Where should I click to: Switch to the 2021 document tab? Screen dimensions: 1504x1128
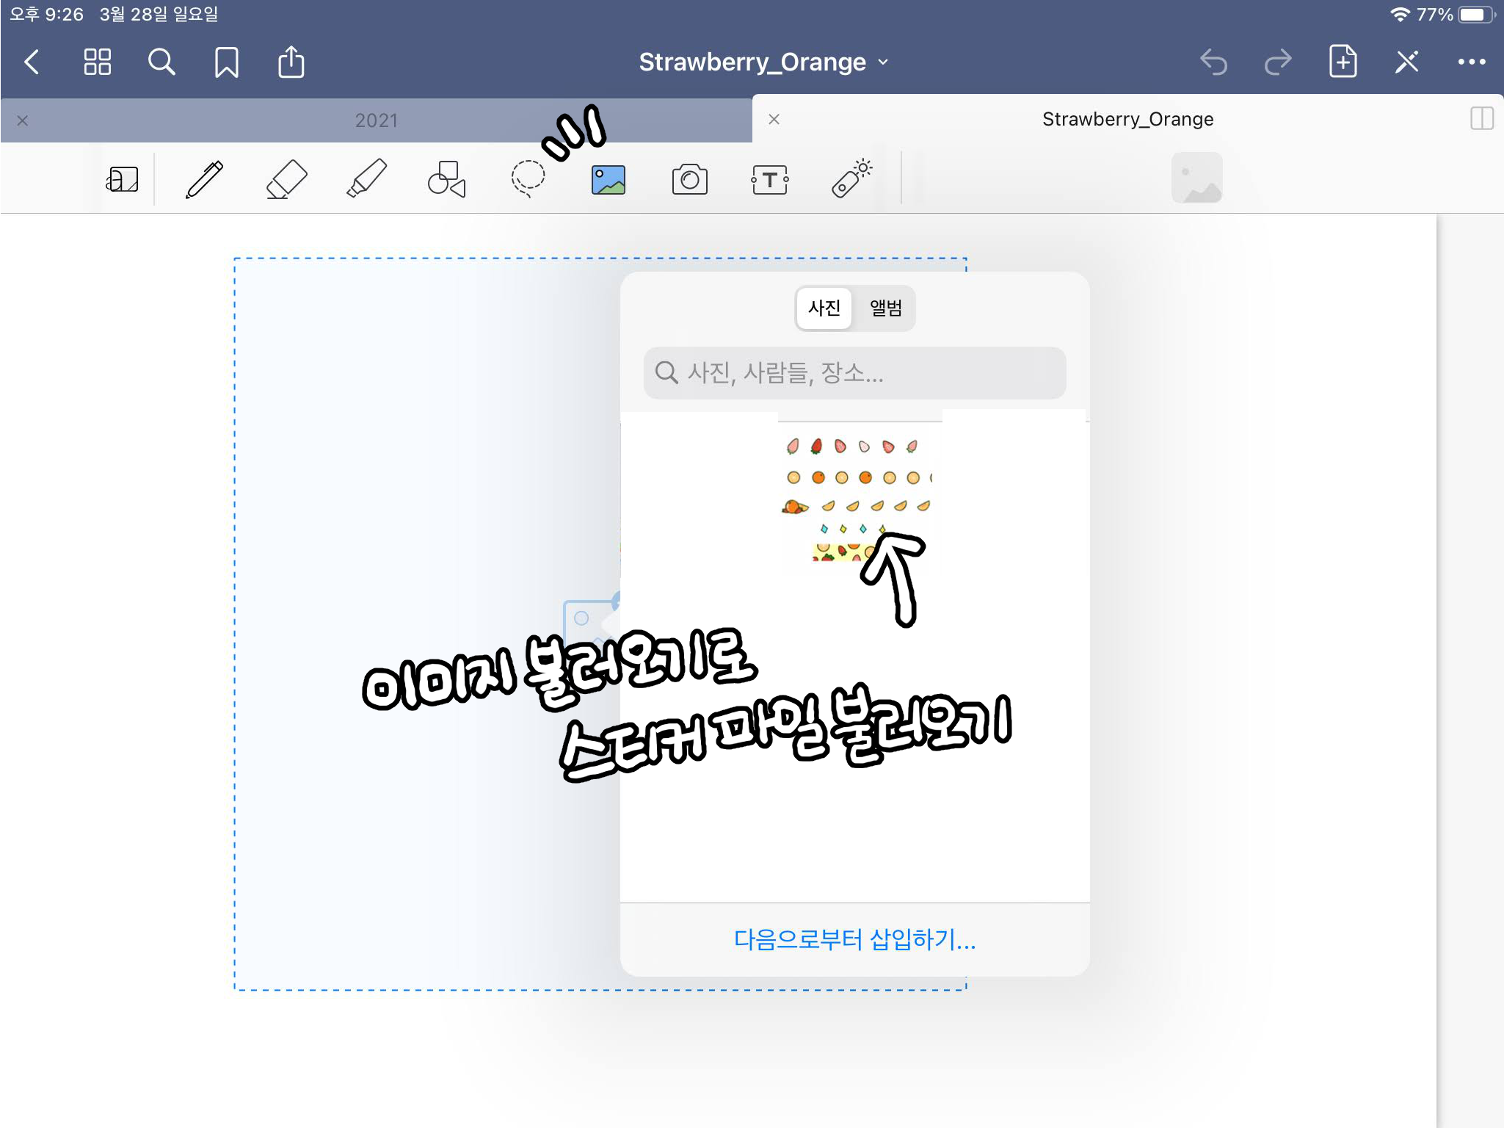click(376, 120)
